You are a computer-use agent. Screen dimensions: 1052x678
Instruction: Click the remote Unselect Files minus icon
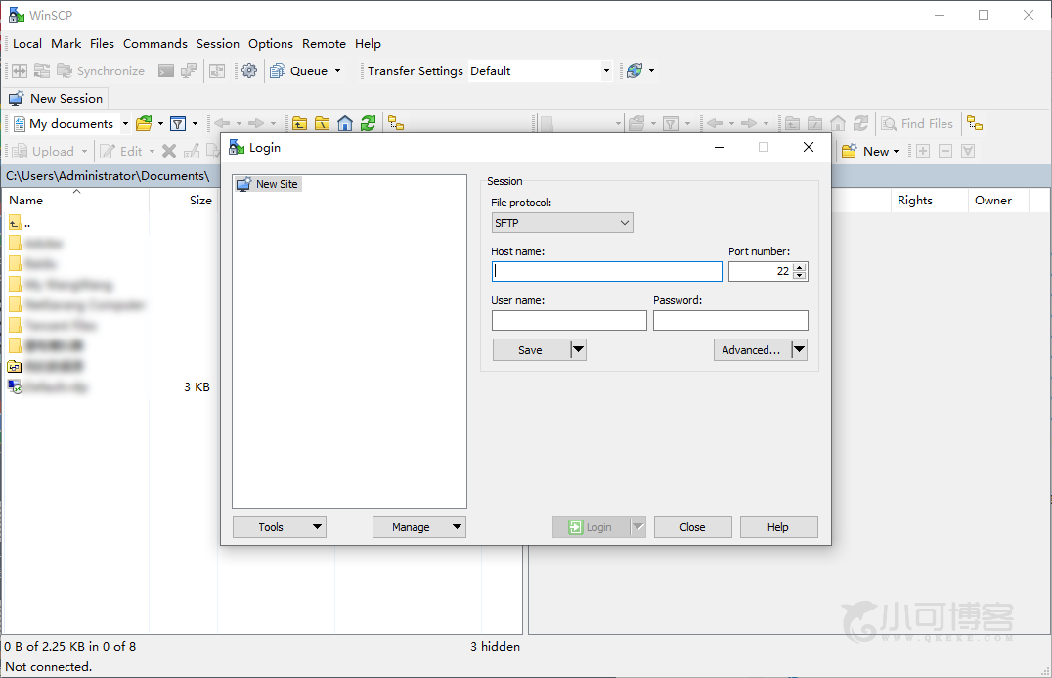pyautogui.click(x=945, y=151)
